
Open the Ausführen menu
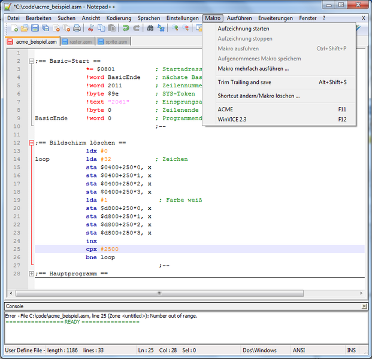point(240,18)
